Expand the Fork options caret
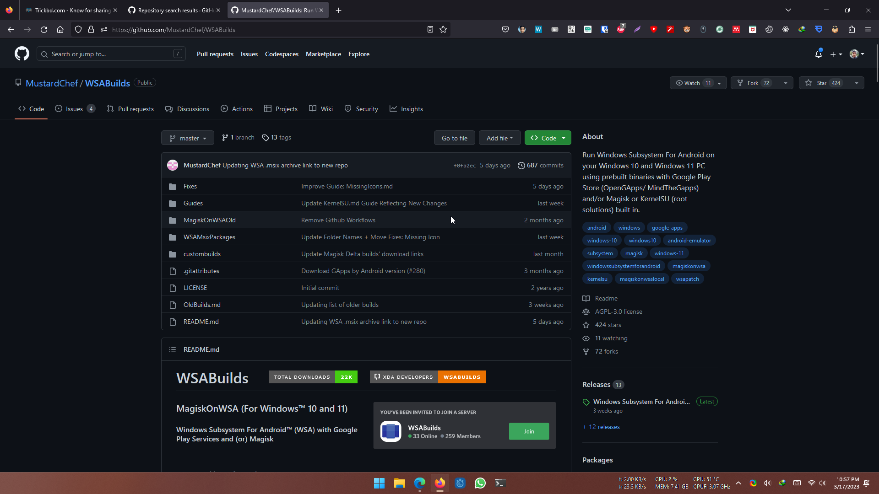This screenshot has height=494, width=879. [x=786, y=83]
